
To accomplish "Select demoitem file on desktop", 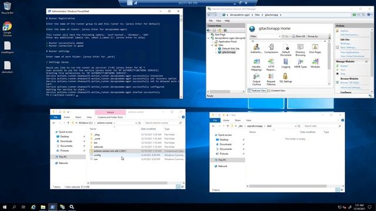I will point(7,67).
